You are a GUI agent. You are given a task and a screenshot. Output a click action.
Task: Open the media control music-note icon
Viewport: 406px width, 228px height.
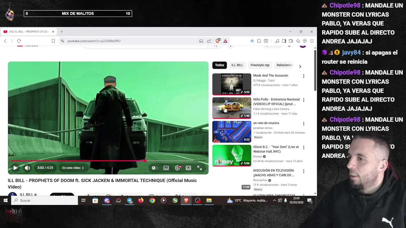(277, 41)
